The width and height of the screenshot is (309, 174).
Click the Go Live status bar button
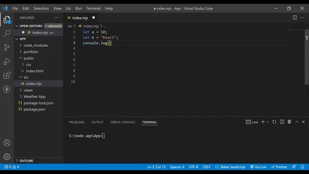coord(258,167)
